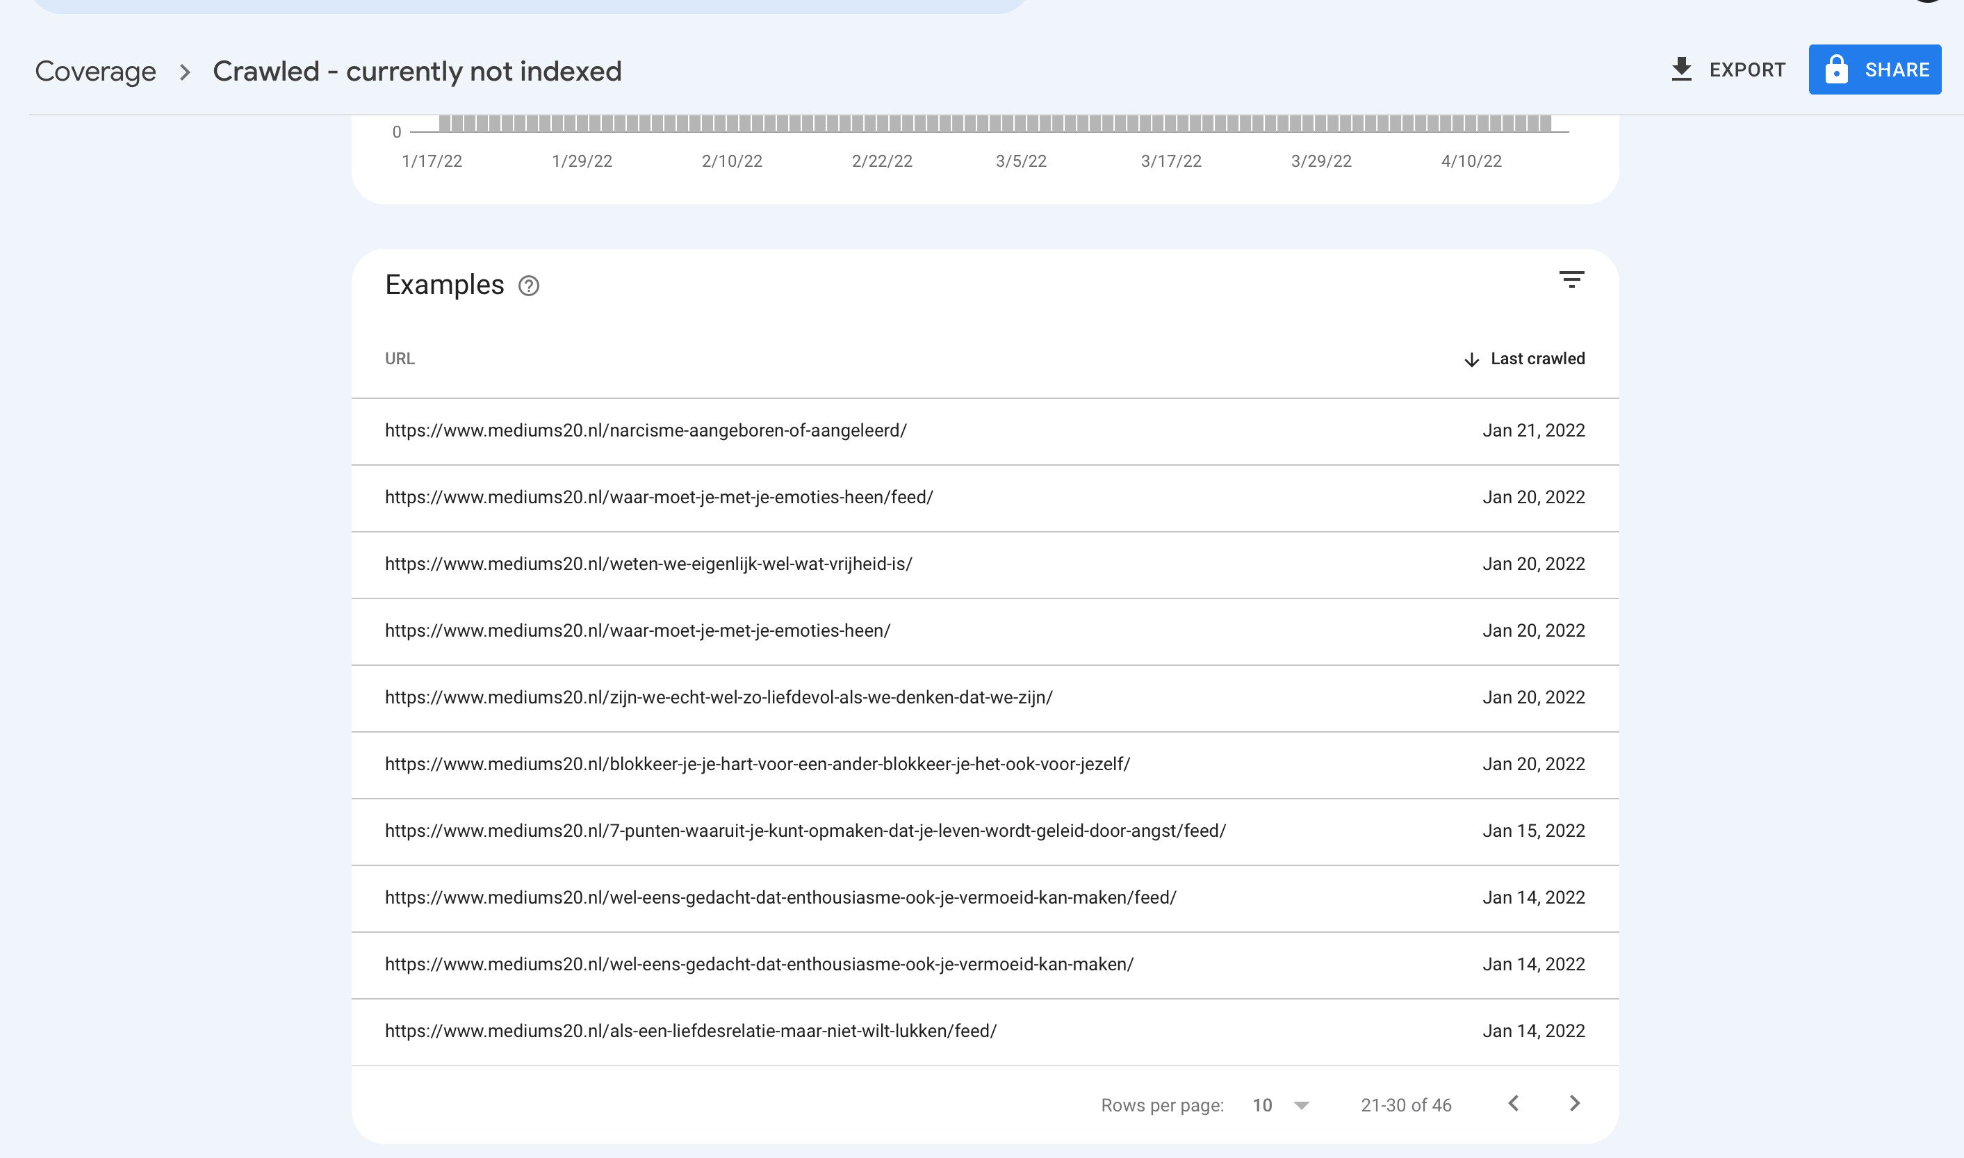The height and width of the screenshot is (1158, 1964).
Task: Select the wel-eens-gedacht-dat-enthousiasme .../feed/ URL row
Action: [985, 898]
